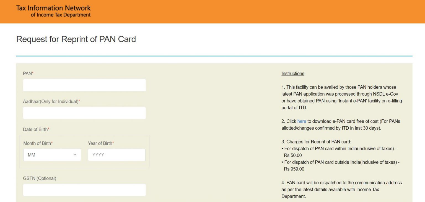The width and height of the screenshot is (425, 202).
Task: Select the Aadhaar number field
Action: 84,113
